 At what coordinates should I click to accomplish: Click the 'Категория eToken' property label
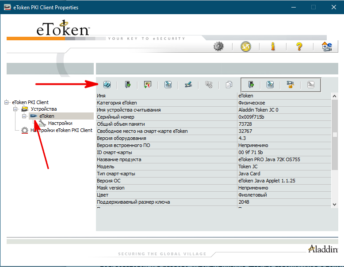[117, 103]
